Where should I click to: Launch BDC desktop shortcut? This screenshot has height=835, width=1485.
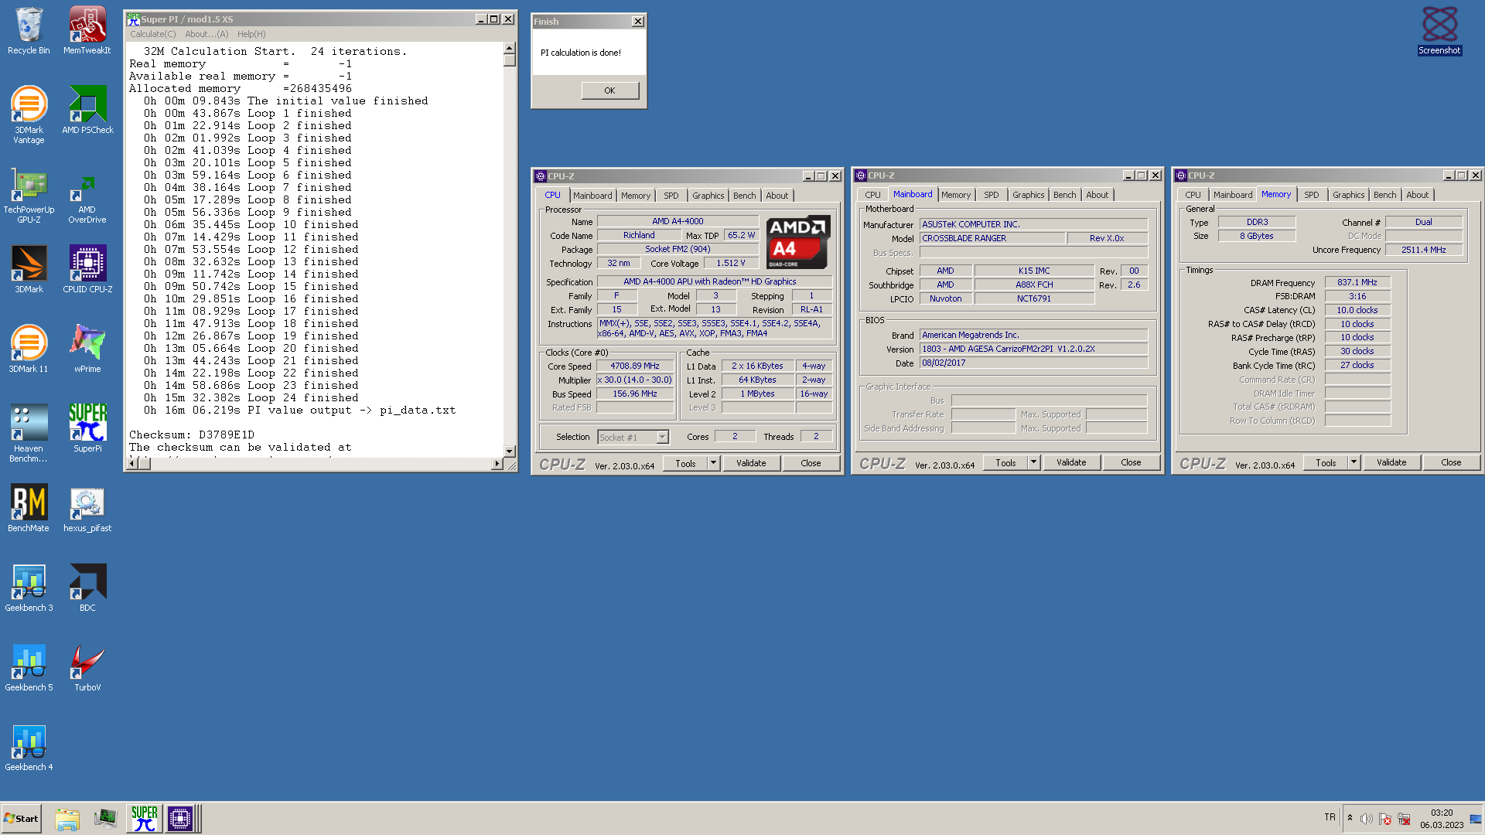click(87, 588)
